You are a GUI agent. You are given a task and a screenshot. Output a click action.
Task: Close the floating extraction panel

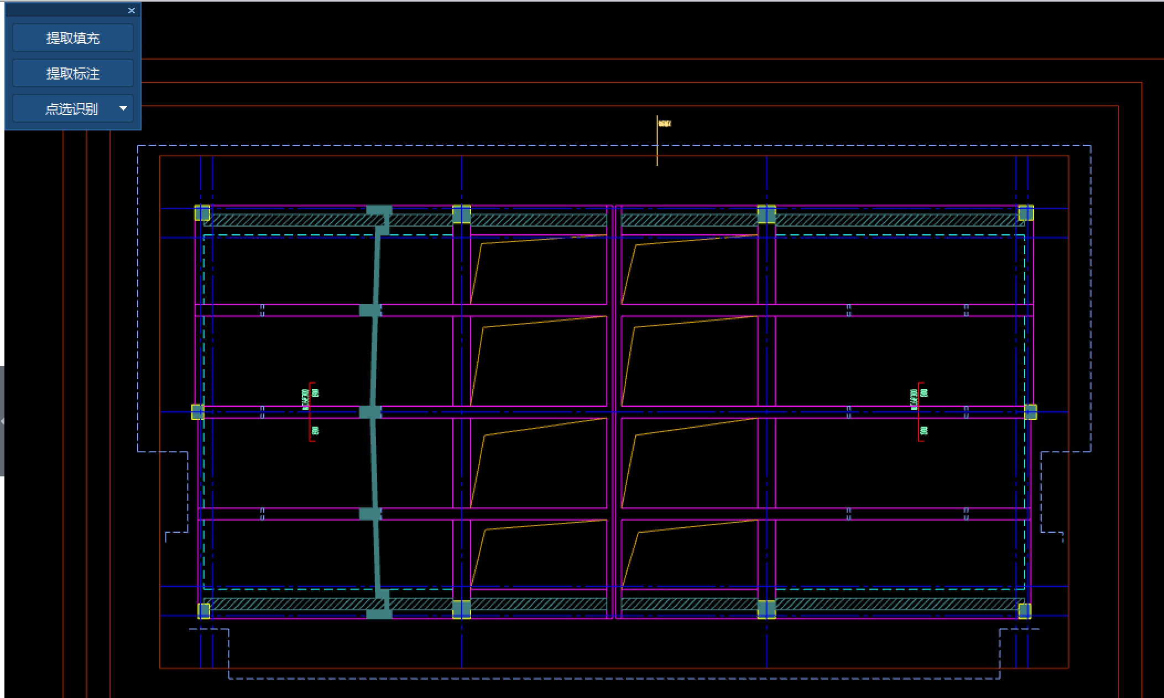point(131,11)
